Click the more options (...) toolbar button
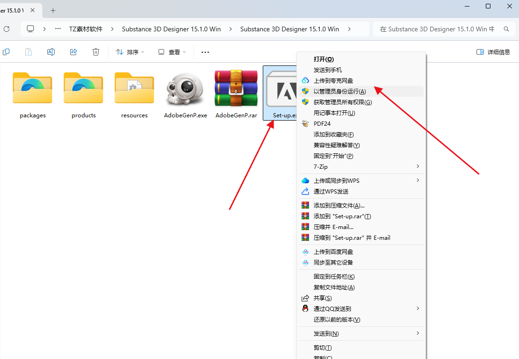This screenshot has height=359, width=519. 205,52
